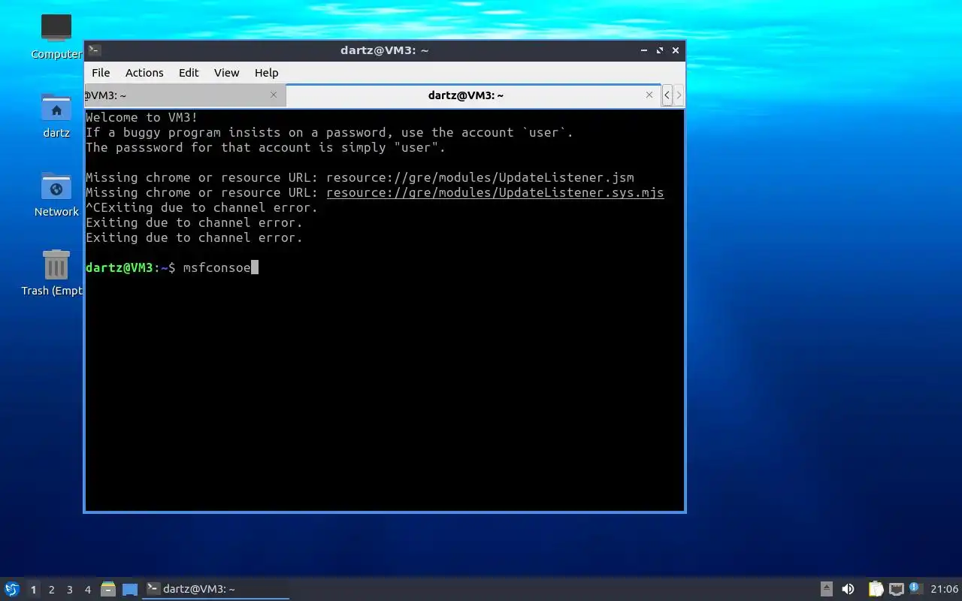This screenshot has height=601, width=962.
Task: Launch the file manager from the taskbar
Action: 108,589
